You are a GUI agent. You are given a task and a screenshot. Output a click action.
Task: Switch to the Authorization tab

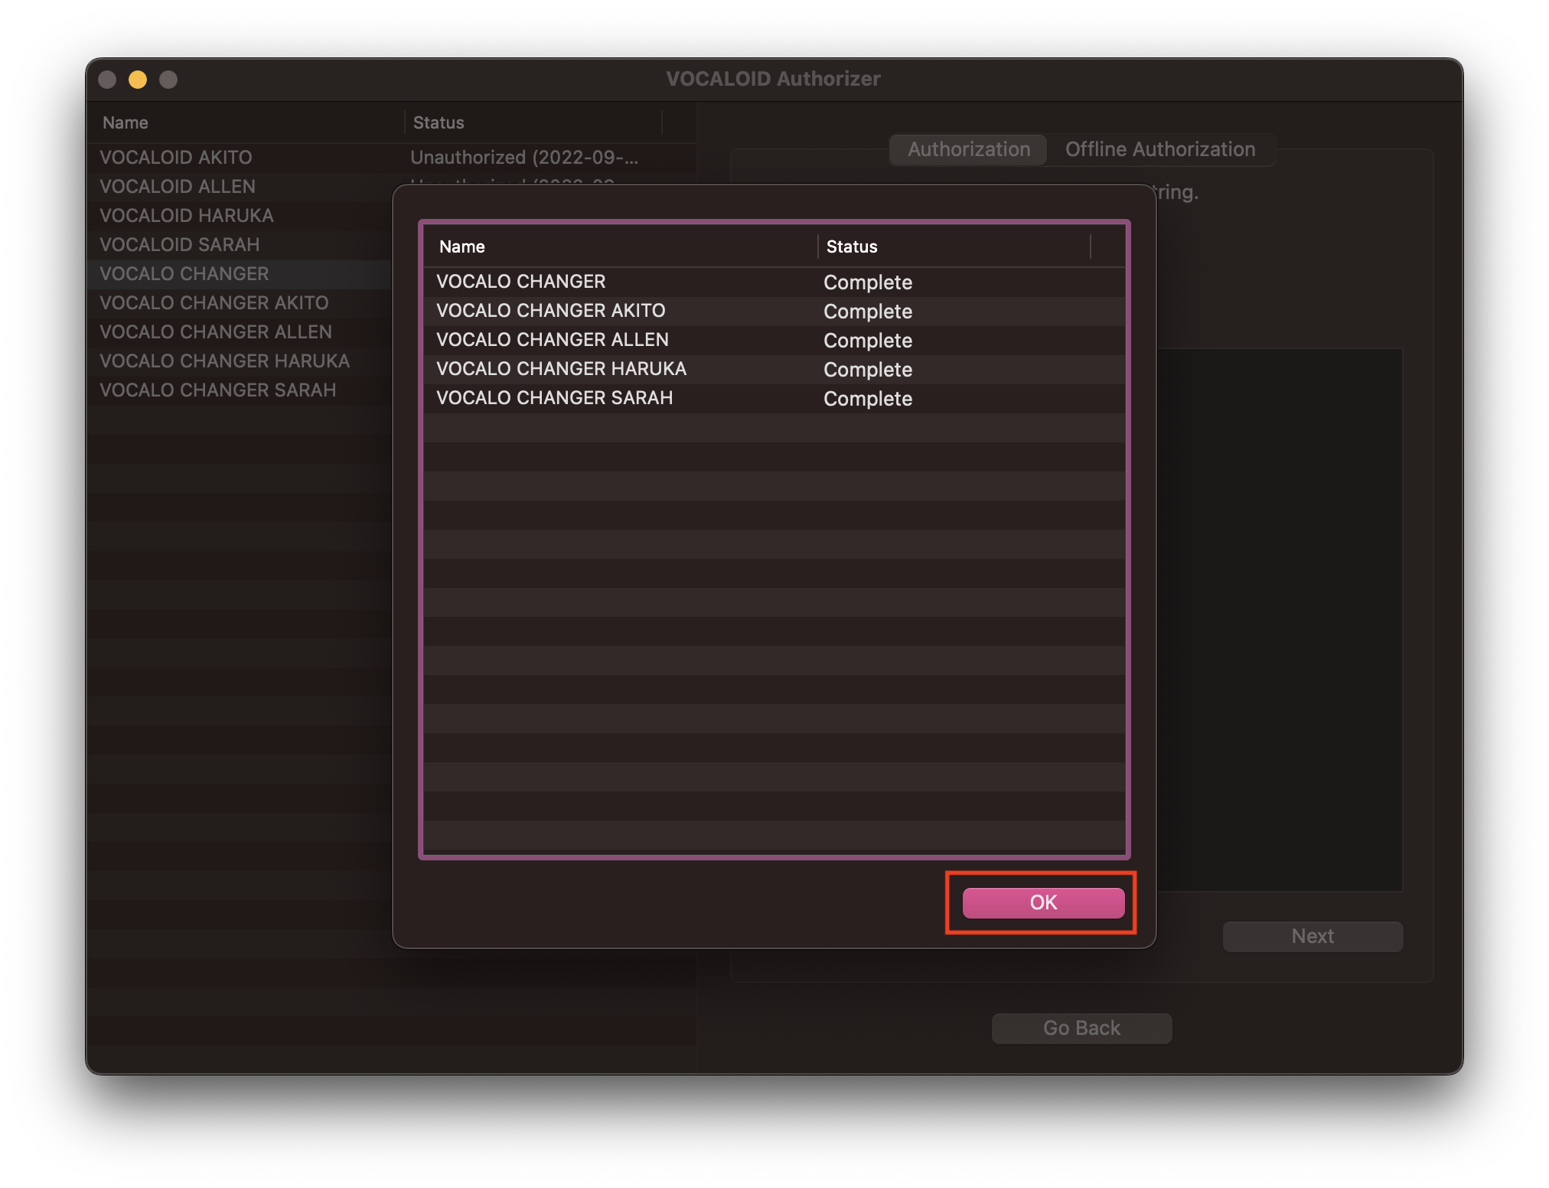[x=967, y=149]
